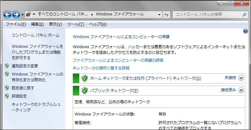The width and height of the screenshot is (251, 130).
Task: Click the shield icon beside 通知設定の変更
Action: pyautogui.click(x=7, y=66)
